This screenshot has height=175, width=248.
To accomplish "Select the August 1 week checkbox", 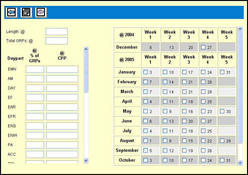I will (x=146, y=141).
